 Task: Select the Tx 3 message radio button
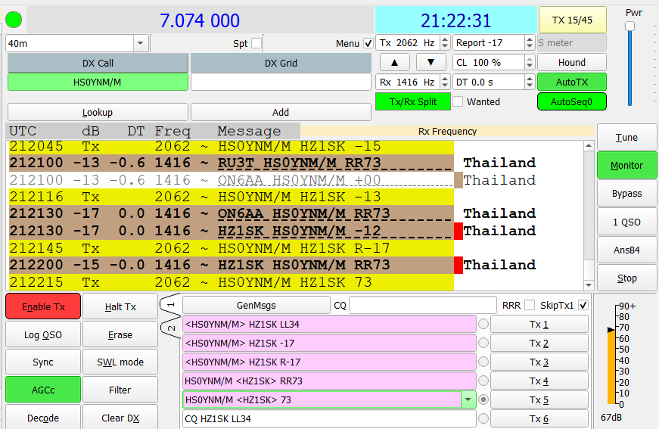click(x=483, y=362)
